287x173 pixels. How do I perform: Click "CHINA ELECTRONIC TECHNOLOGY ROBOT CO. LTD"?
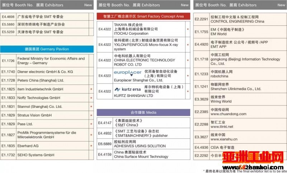click(x=145, y=62)
